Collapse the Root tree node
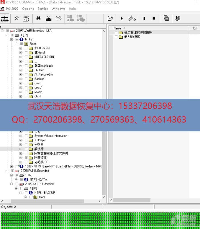 [x=16, y=44]
